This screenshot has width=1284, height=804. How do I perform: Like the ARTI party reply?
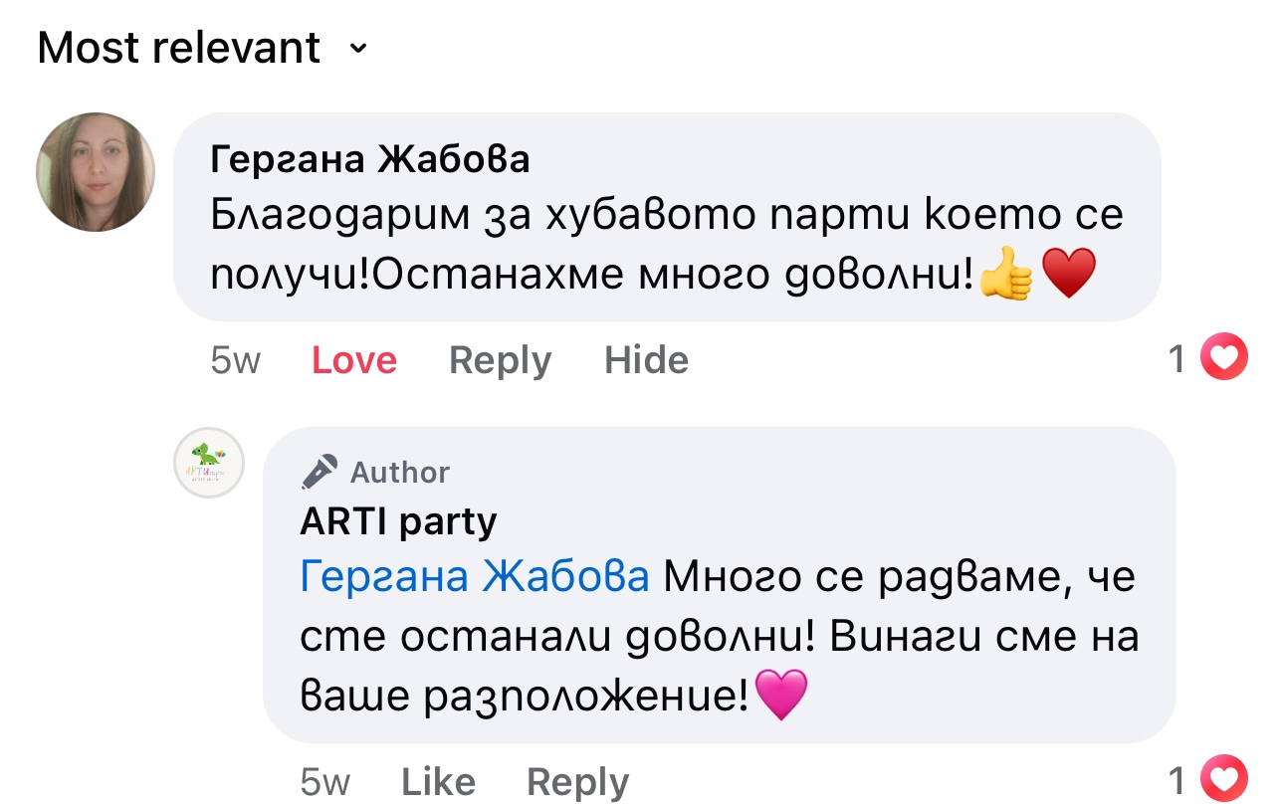pyautogui.click(x=438, y=782)
